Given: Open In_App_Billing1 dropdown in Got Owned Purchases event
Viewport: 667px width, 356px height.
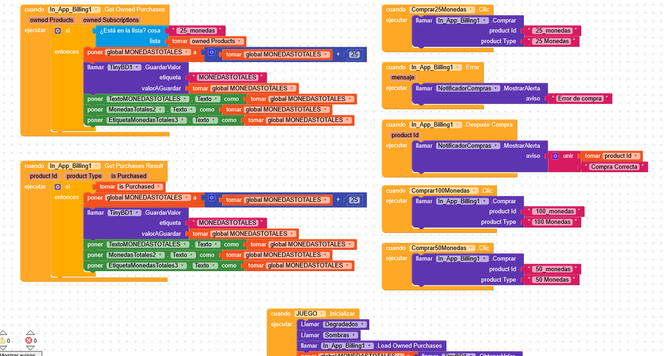Looking at the screenshot, I should 74,10.
